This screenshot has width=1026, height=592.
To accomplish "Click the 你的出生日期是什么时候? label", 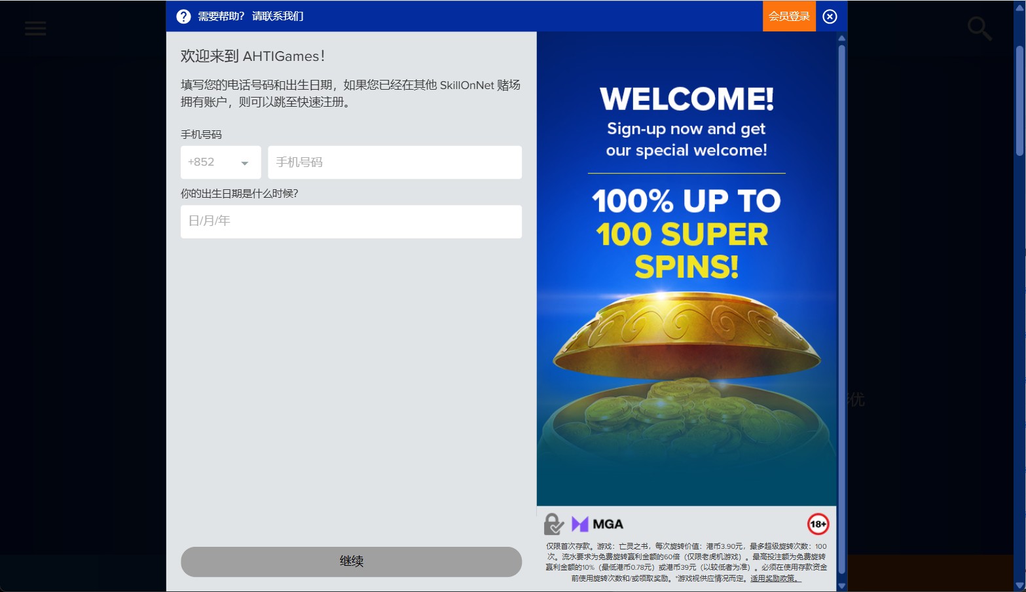I will [x=240, y=194].
